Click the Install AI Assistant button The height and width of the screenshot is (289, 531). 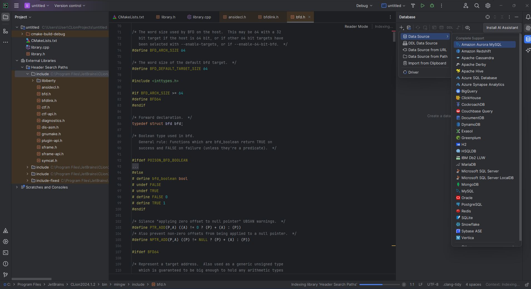pos(502,27)
